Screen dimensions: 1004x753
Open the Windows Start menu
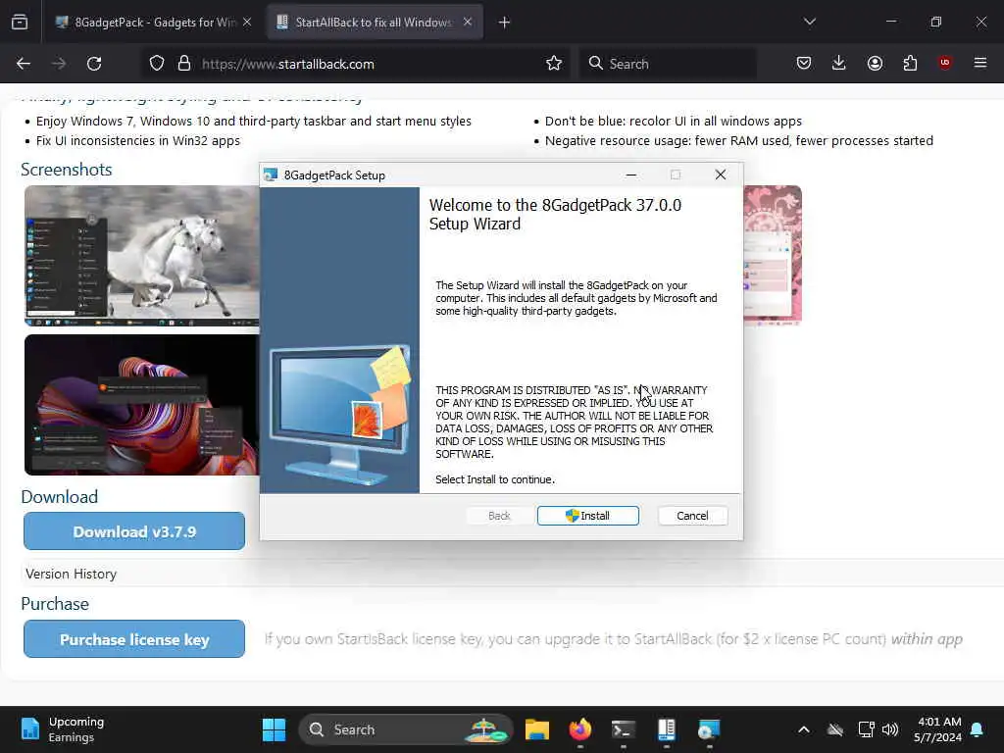275,729
